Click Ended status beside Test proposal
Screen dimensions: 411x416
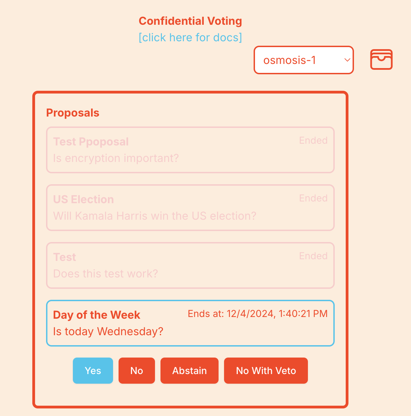pos(313,256)
